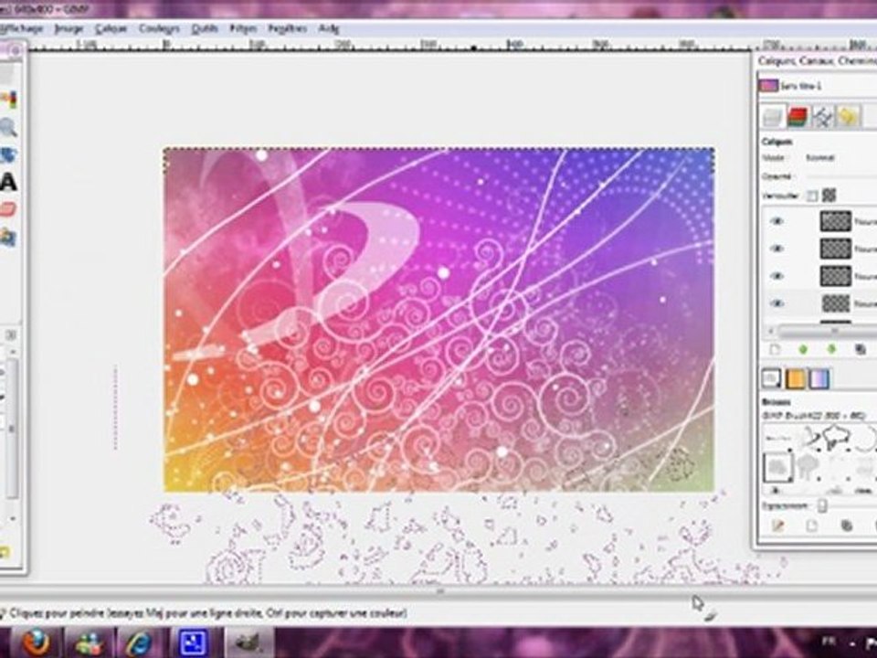This screenshot has height=658, width=877.
Task: Hide the first layer using its eye icon
Action: [777, 221]
